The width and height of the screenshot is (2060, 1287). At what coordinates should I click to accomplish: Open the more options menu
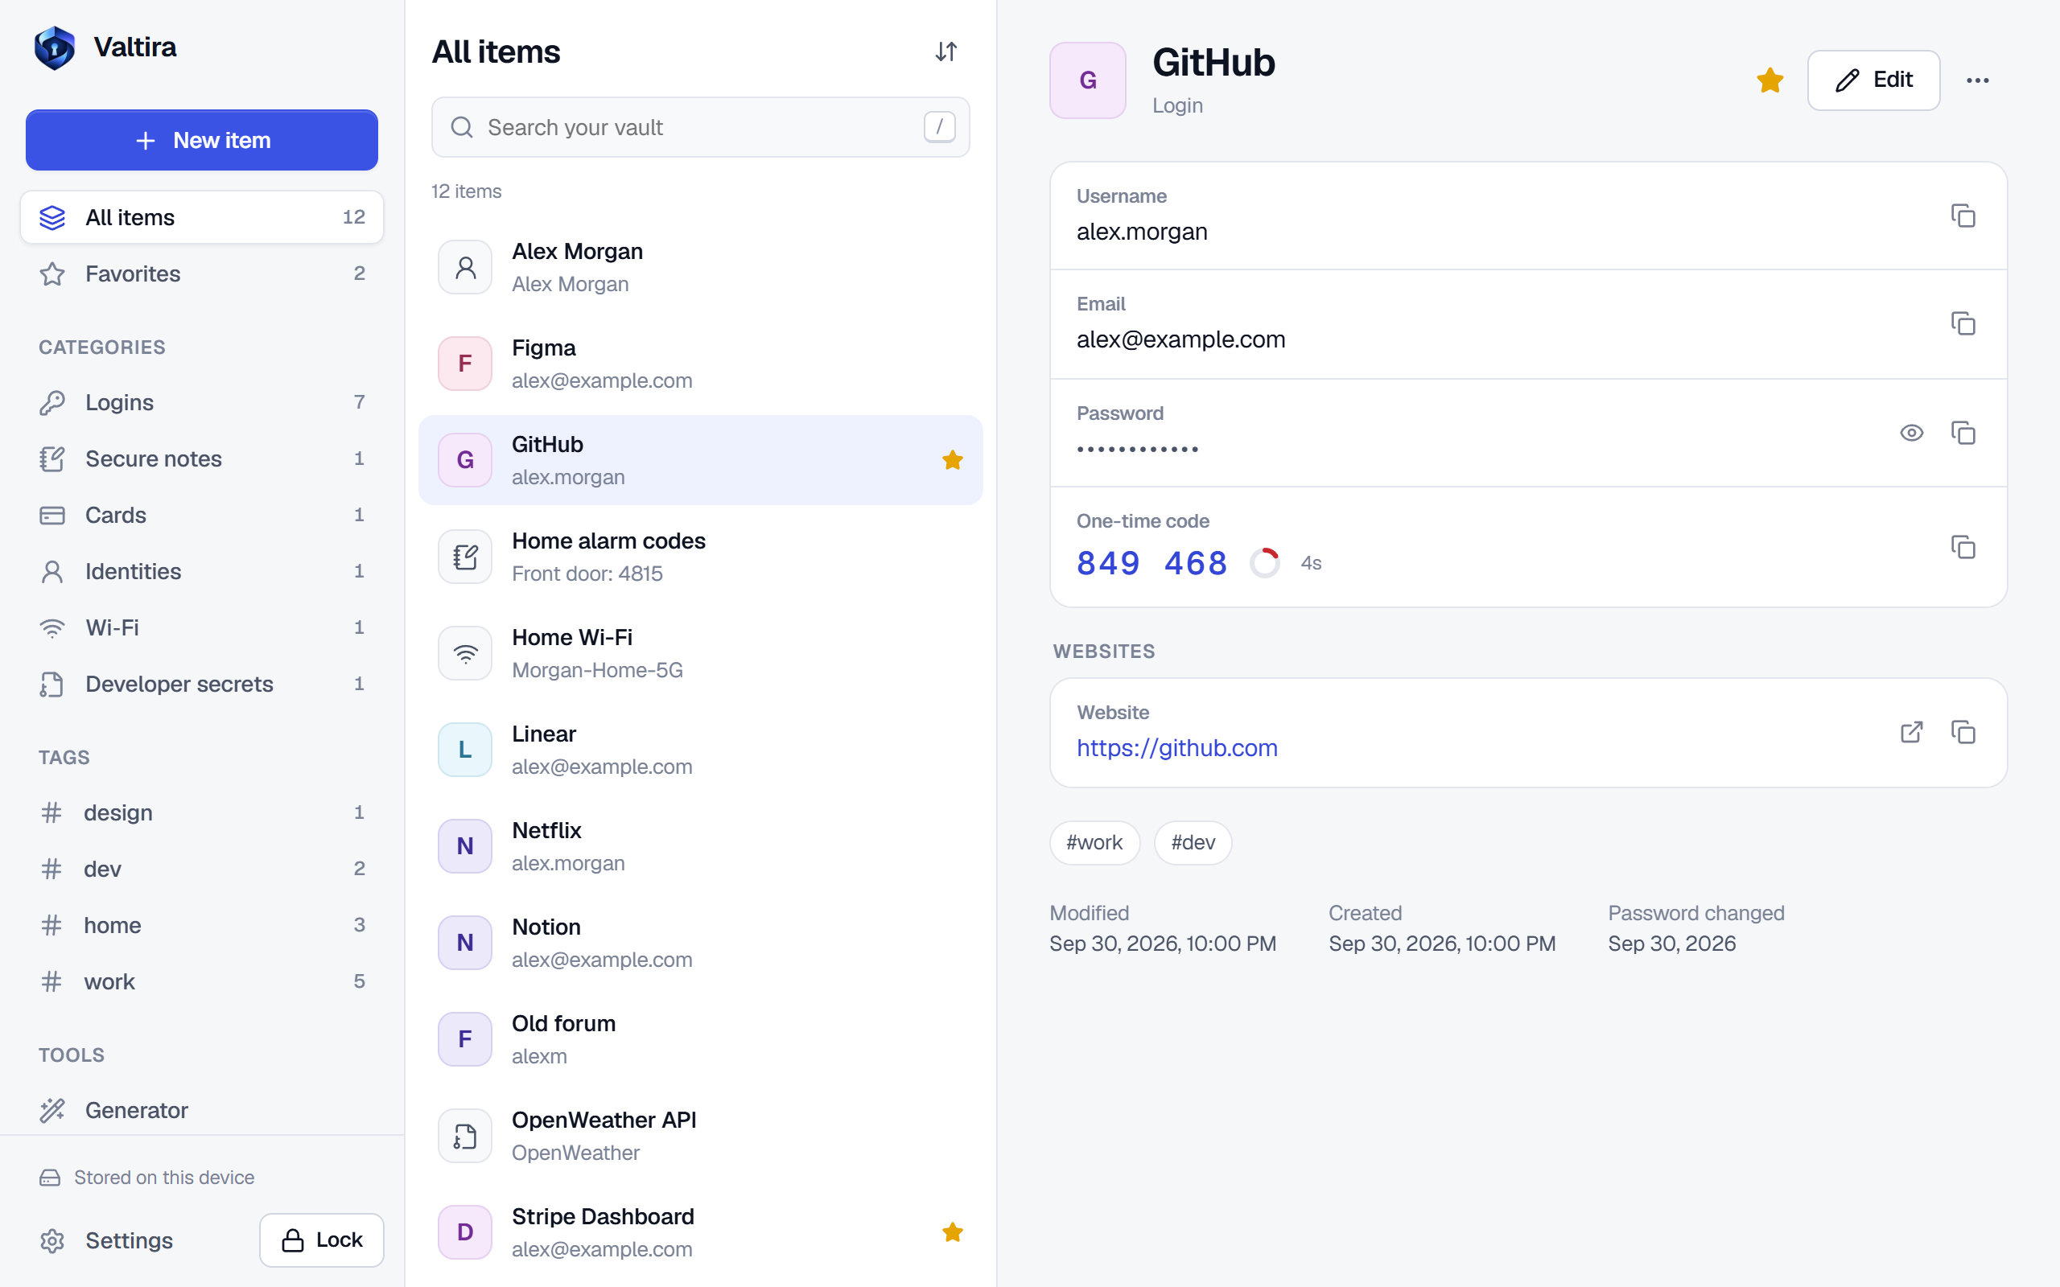(x=1977, y=80)
